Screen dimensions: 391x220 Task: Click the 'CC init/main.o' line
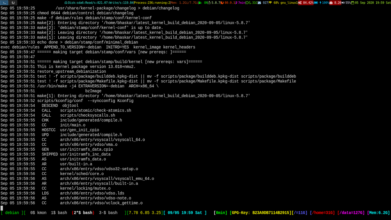pos(43,125)
